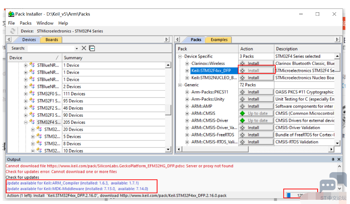Expand the Keil::STM32F4xx_DFP pack node
The width and height of the screenshot is (350, 204).
point(187,71)
